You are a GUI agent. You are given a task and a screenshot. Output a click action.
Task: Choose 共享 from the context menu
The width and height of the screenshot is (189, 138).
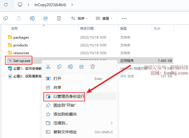click(80, 87)
